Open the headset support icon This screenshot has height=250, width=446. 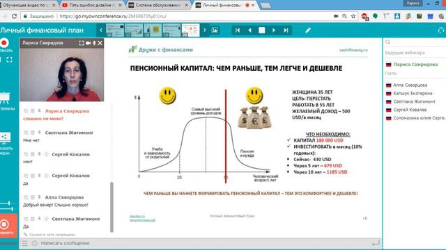pyautogui.click(x=441, y=31)
